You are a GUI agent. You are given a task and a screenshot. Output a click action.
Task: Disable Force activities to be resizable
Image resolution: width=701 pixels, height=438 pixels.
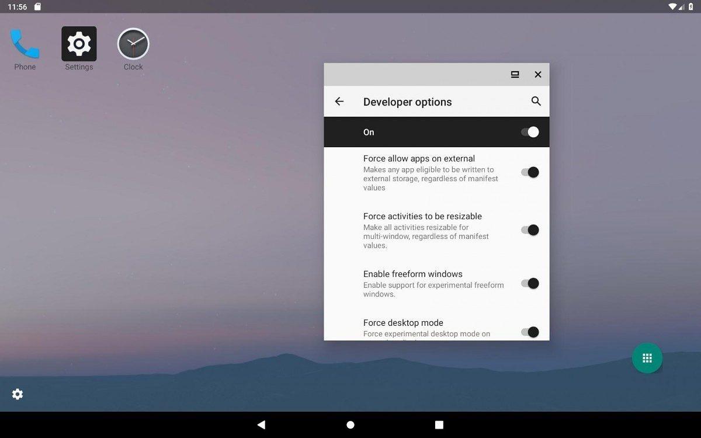pos(530,230)
